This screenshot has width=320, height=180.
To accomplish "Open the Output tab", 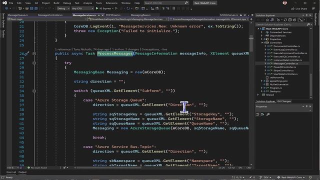I will click(22, 172).
